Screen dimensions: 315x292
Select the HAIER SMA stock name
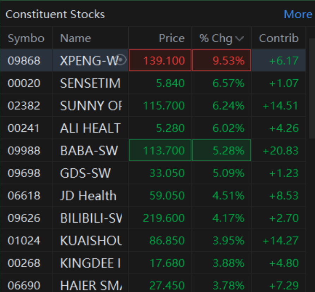(91, 285)
